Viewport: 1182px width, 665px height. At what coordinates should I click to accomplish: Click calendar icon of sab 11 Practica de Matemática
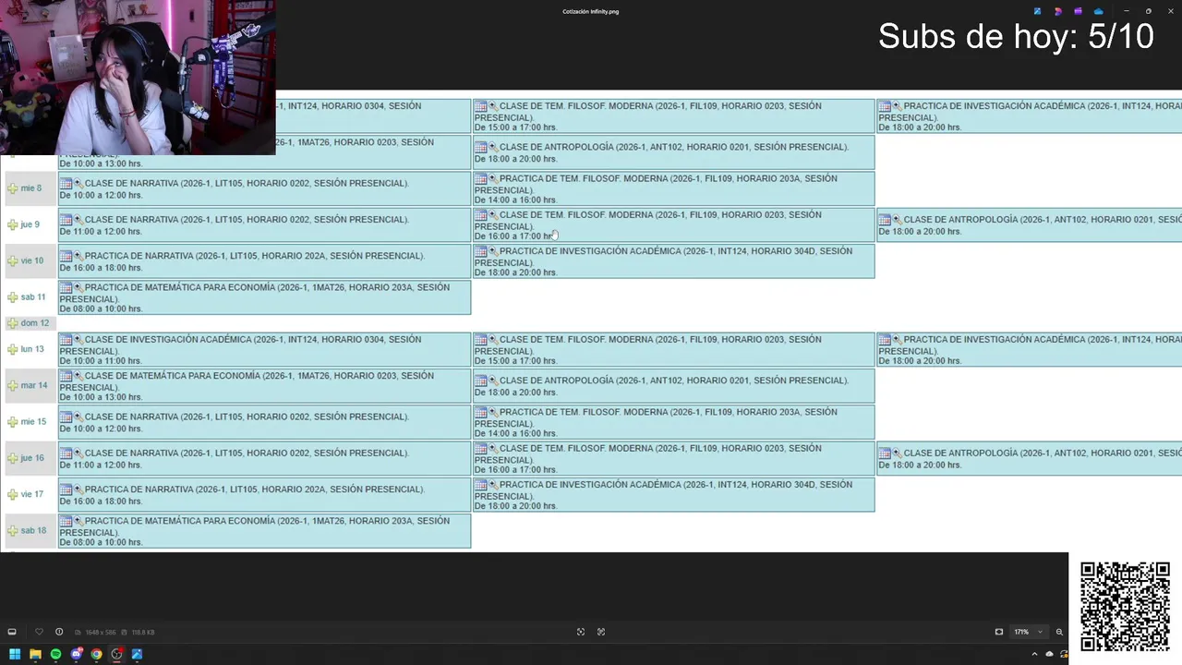click(x=66, y=288)
